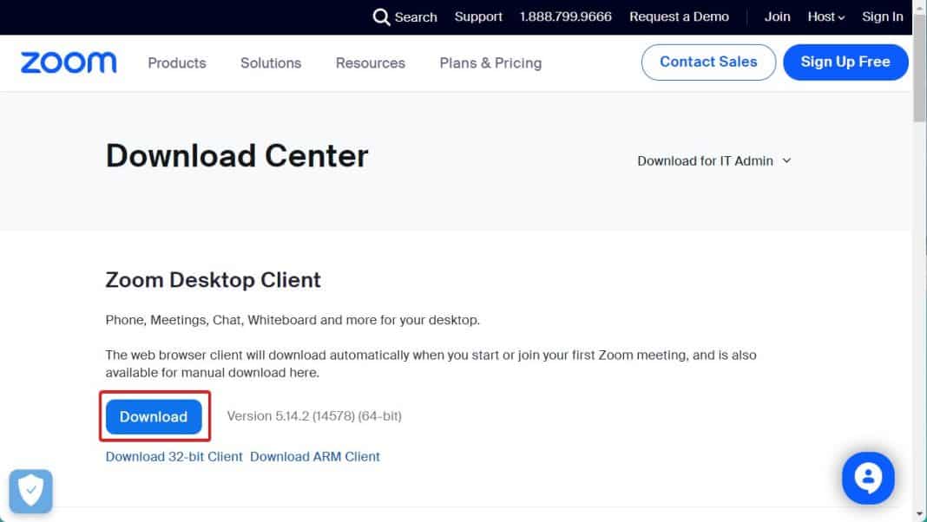Viewport: 927px width, 522px height.
Task: Click the Sign In link
Action: tap(882, 16)
